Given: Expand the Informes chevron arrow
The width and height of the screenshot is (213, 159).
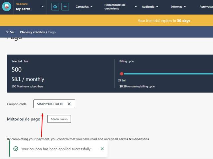Looking at the screenshot, I should pos(185,7).
